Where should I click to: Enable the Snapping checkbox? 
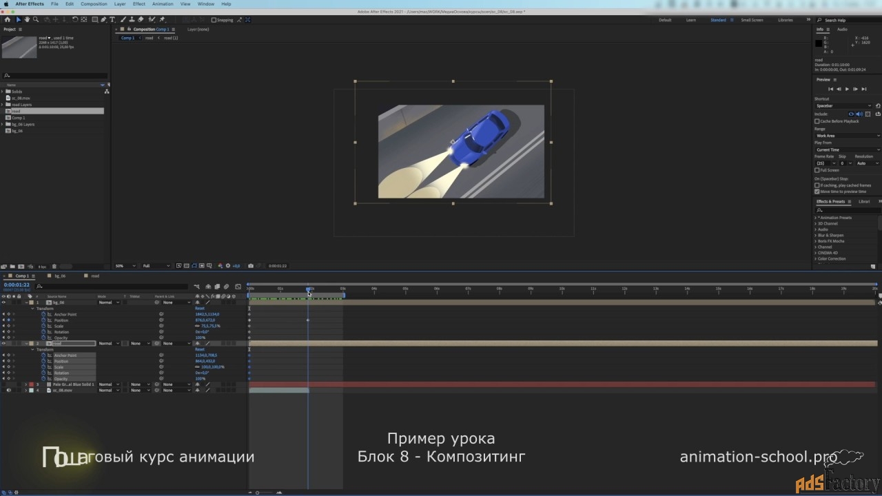(214, 20)
